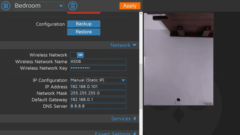Expand the Expert Settings section
The width and height of the screenshot is (240, 135).
115,133
